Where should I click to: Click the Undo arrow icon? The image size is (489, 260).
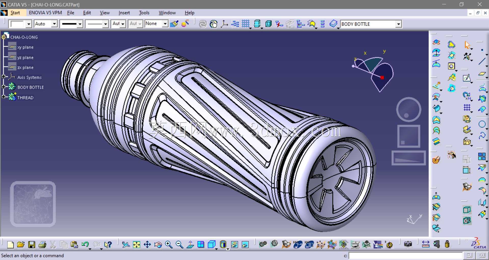85,245
